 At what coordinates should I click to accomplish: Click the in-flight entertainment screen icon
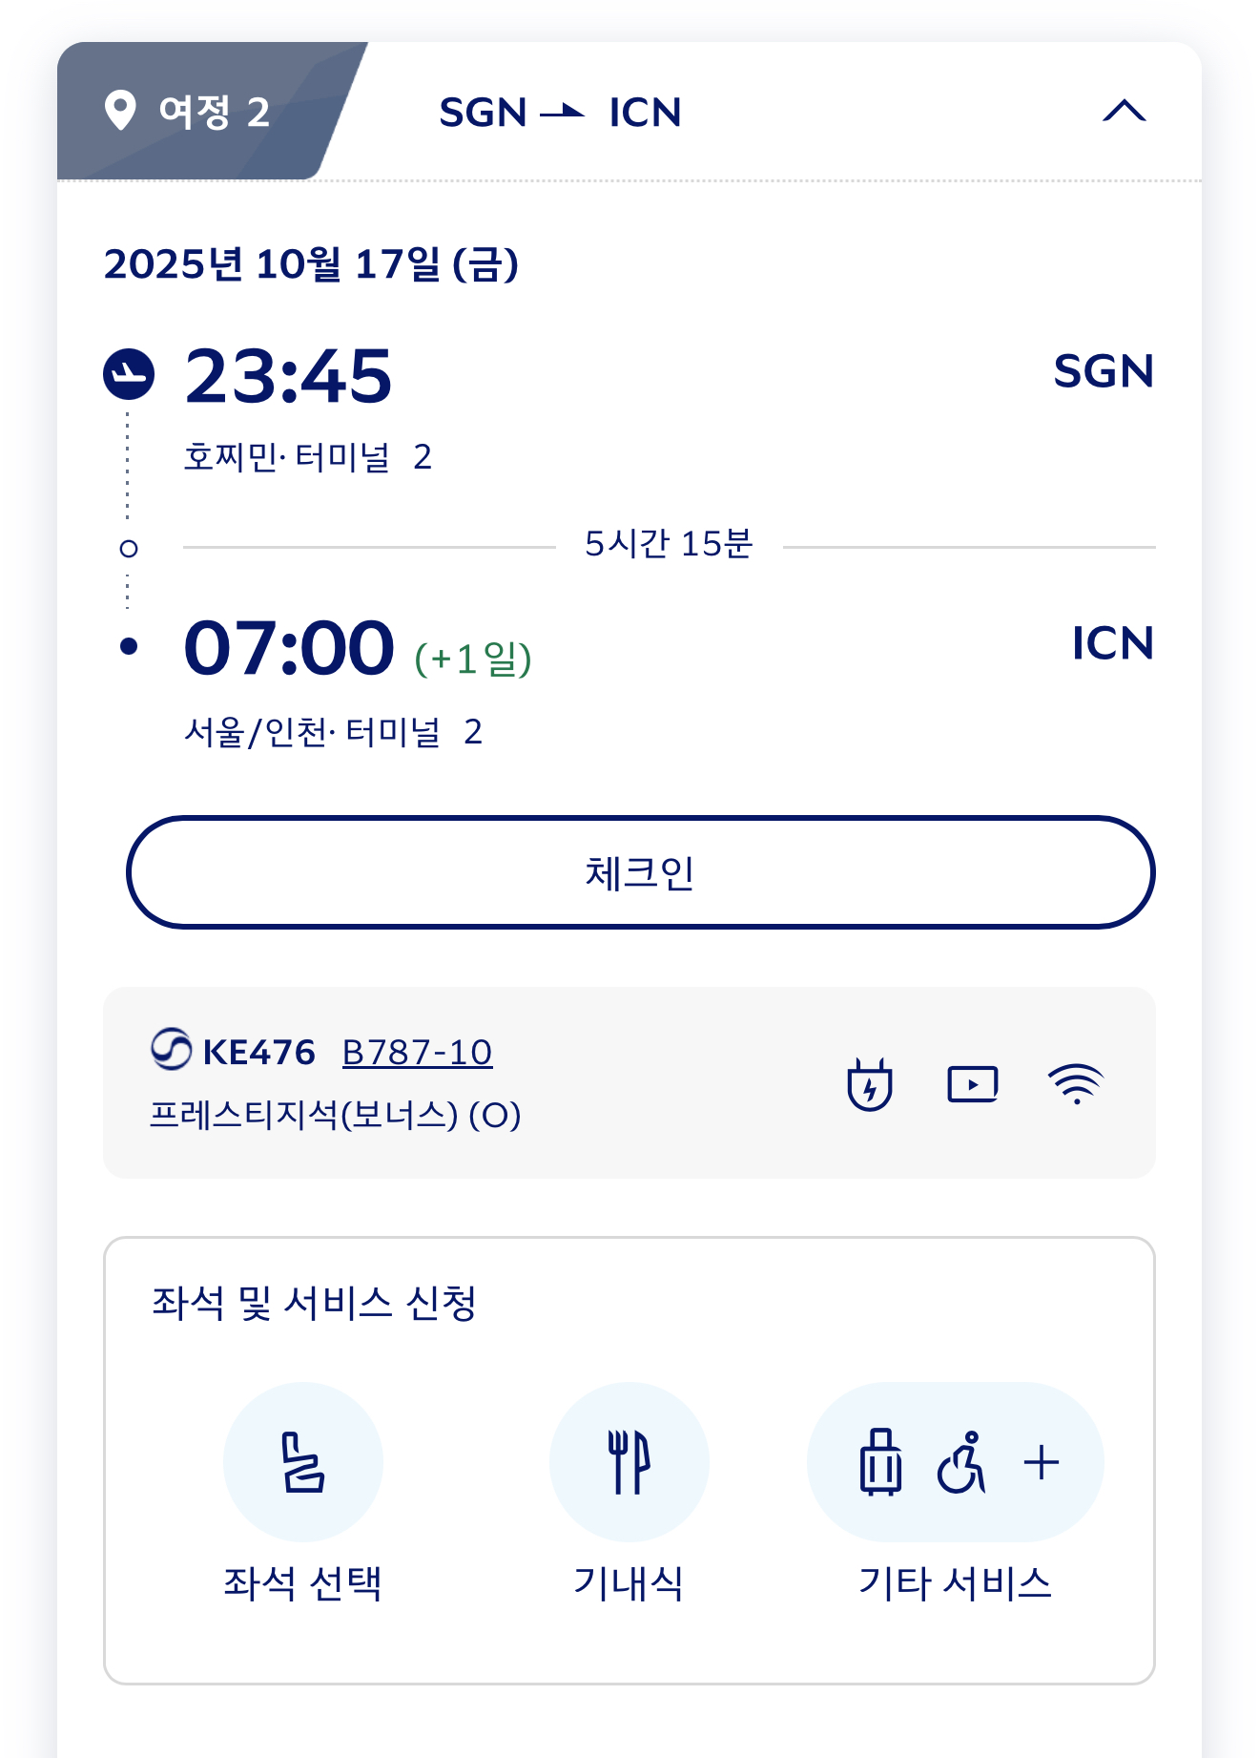[972, 1084]
